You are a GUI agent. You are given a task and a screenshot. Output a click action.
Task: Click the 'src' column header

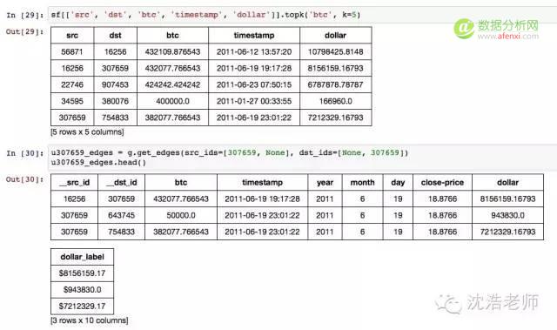(x=72, y=36)
